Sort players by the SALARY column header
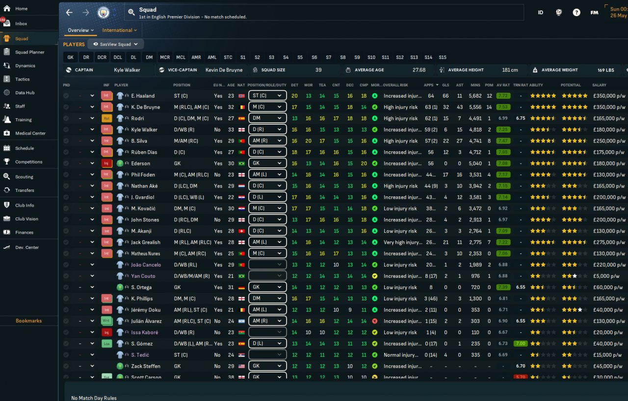628x401 pixels. (x=599, y=85)
